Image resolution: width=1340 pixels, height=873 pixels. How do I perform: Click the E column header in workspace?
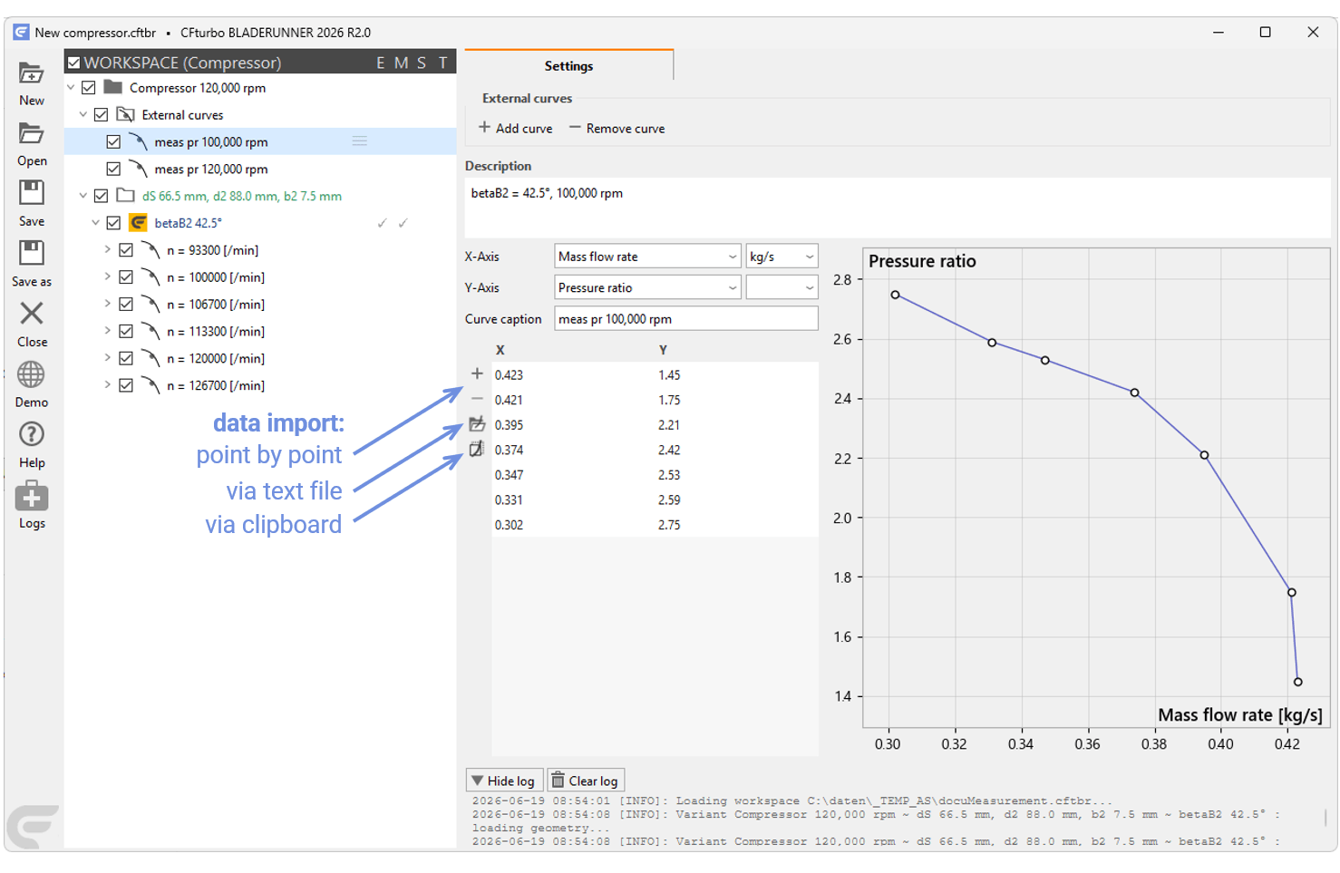pos(381,63)
